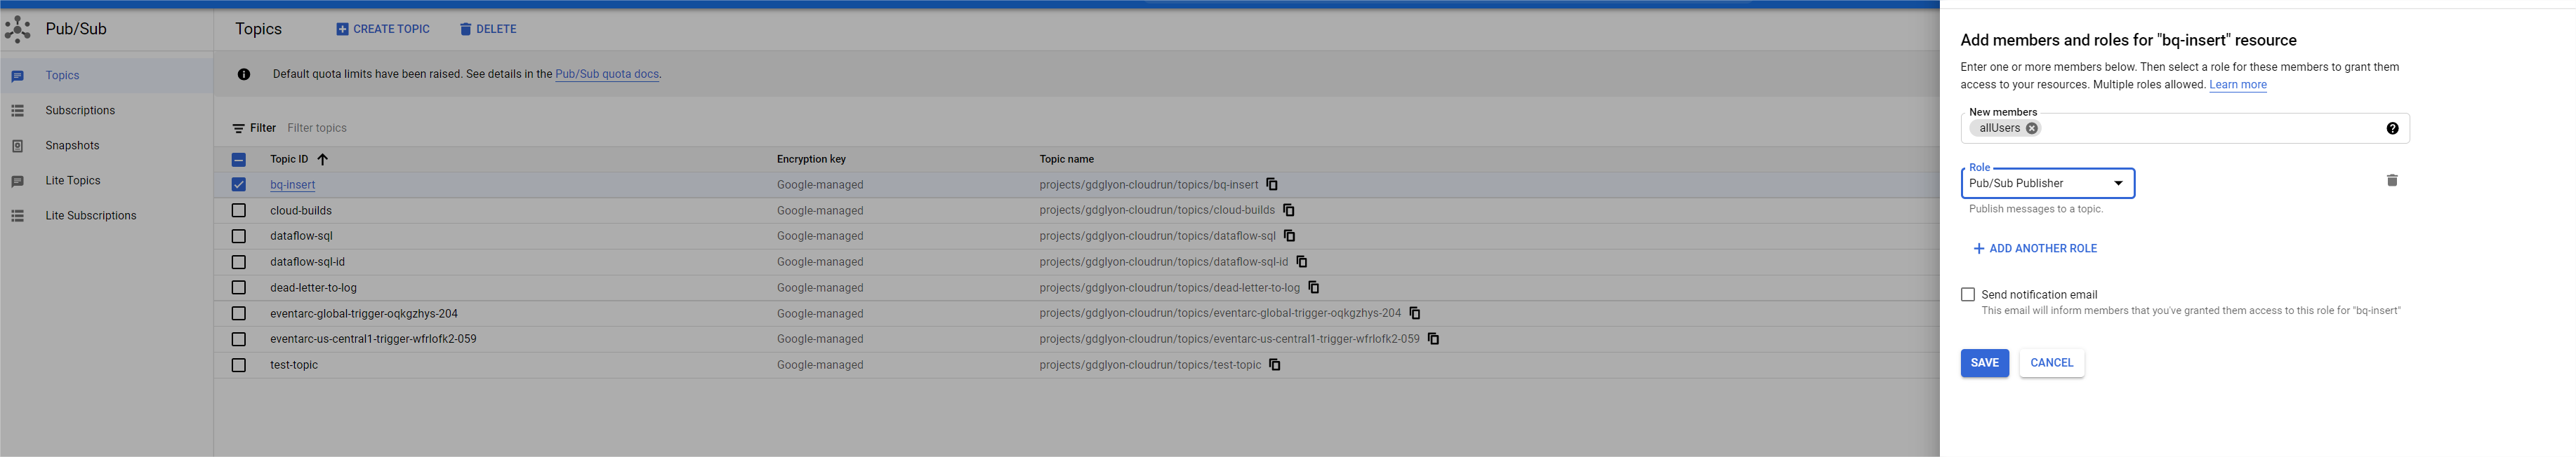Copy dataflow-sql topic name to clipboard
This screenshot has width=2576, height=457.
pos(1290,236)
